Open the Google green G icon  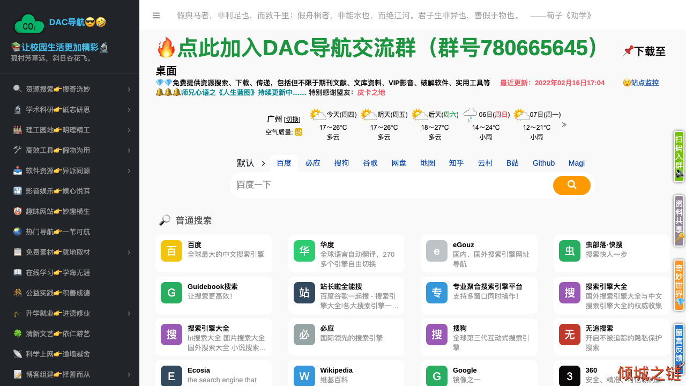(x=437, y=376)
